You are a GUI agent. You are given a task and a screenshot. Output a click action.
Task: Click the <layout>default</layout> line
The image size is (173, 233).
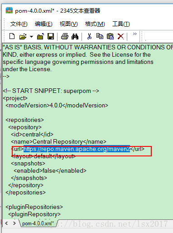coord(43,156)
